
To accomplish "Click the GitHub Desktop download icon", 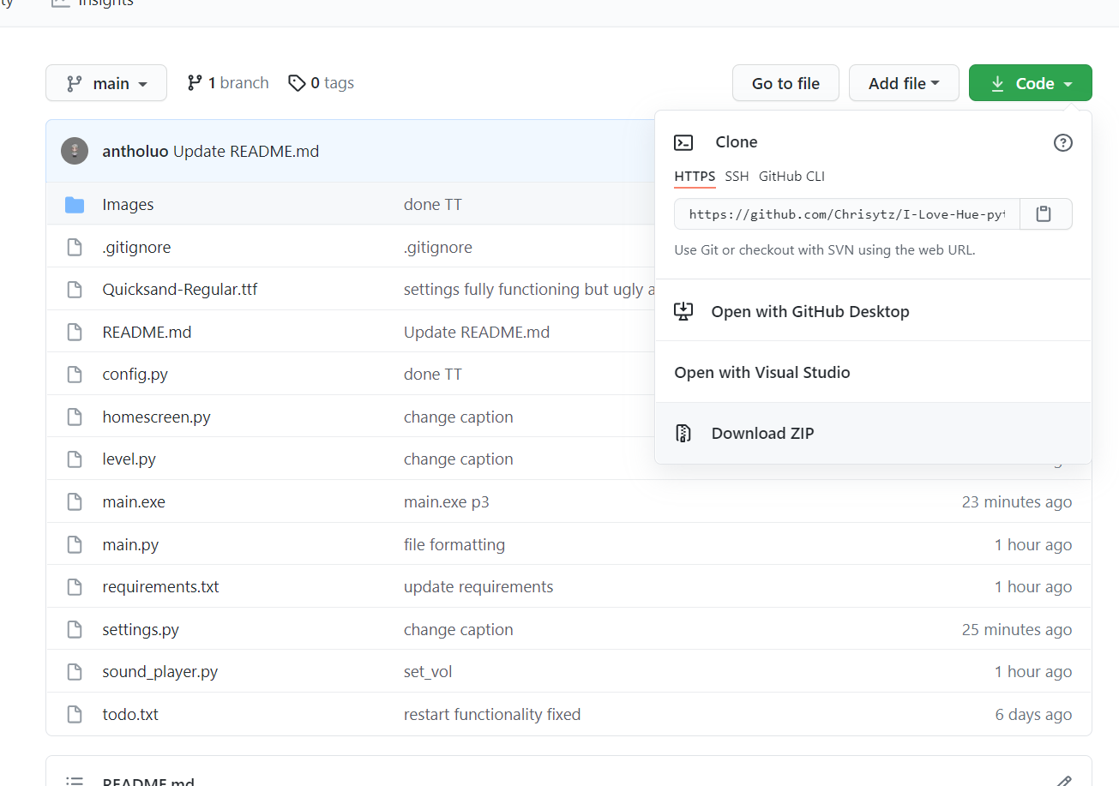I will (683, 311).
